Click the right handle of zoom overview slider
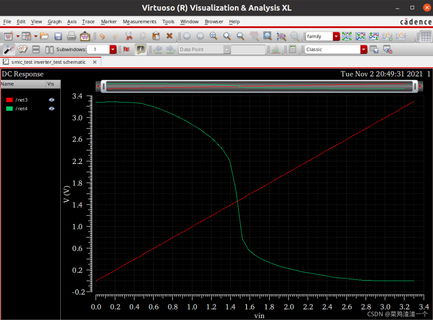Screen dimensions: 433x320 415,86
